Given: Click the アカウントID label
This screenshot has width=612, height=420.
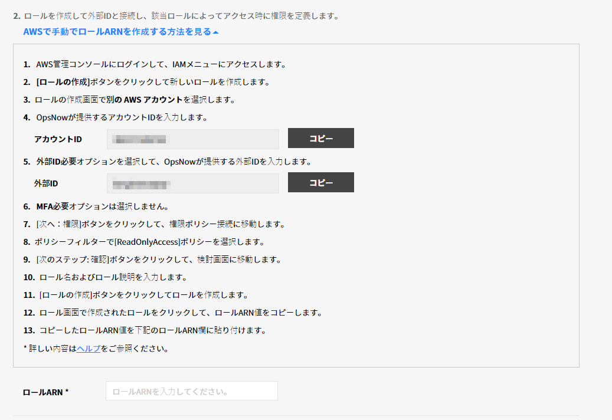Looking at the screenshot, I should click(x=58, y=139).
